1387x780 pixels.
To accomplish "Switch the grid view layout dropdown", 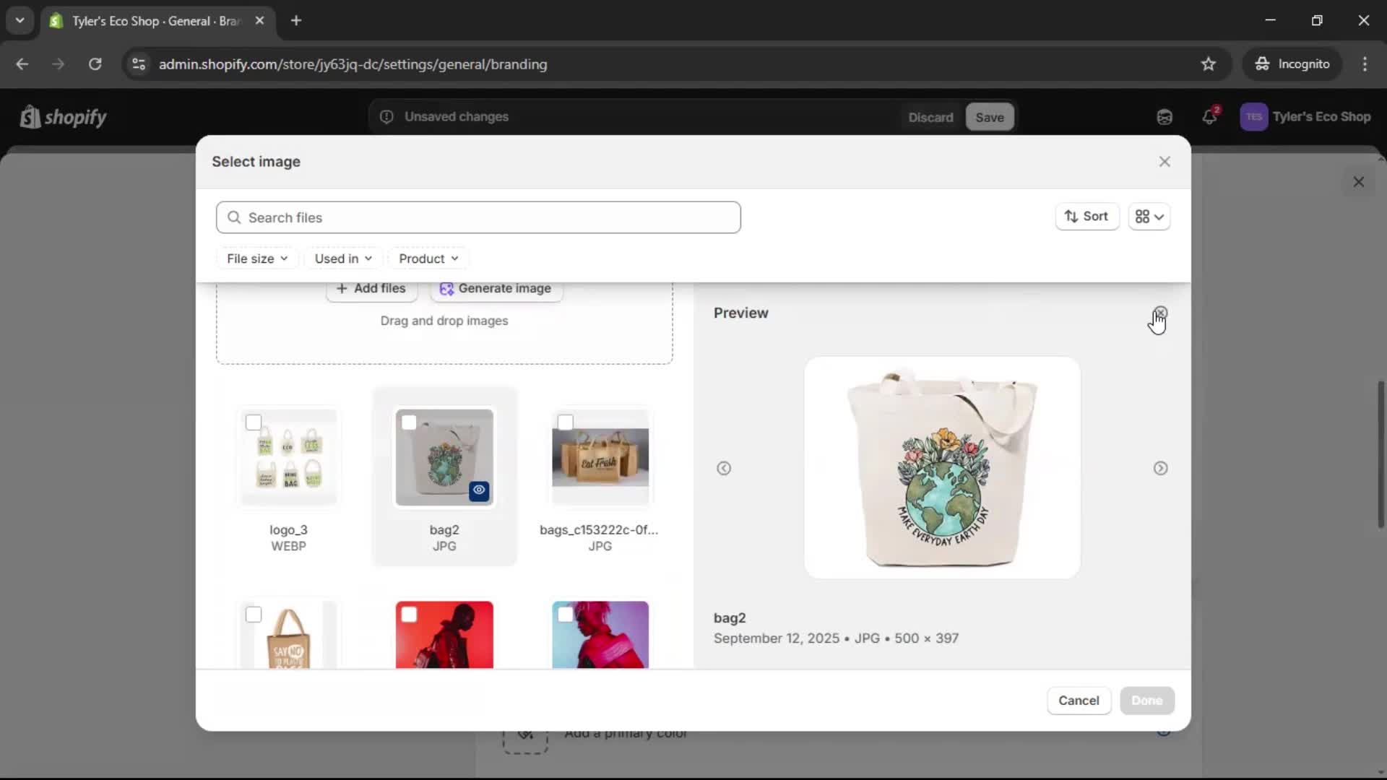I will 1149,217.
